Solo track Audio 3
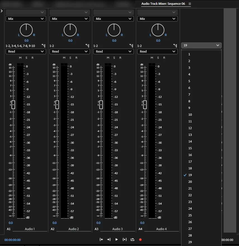239x246 pixels. point(114,58)
